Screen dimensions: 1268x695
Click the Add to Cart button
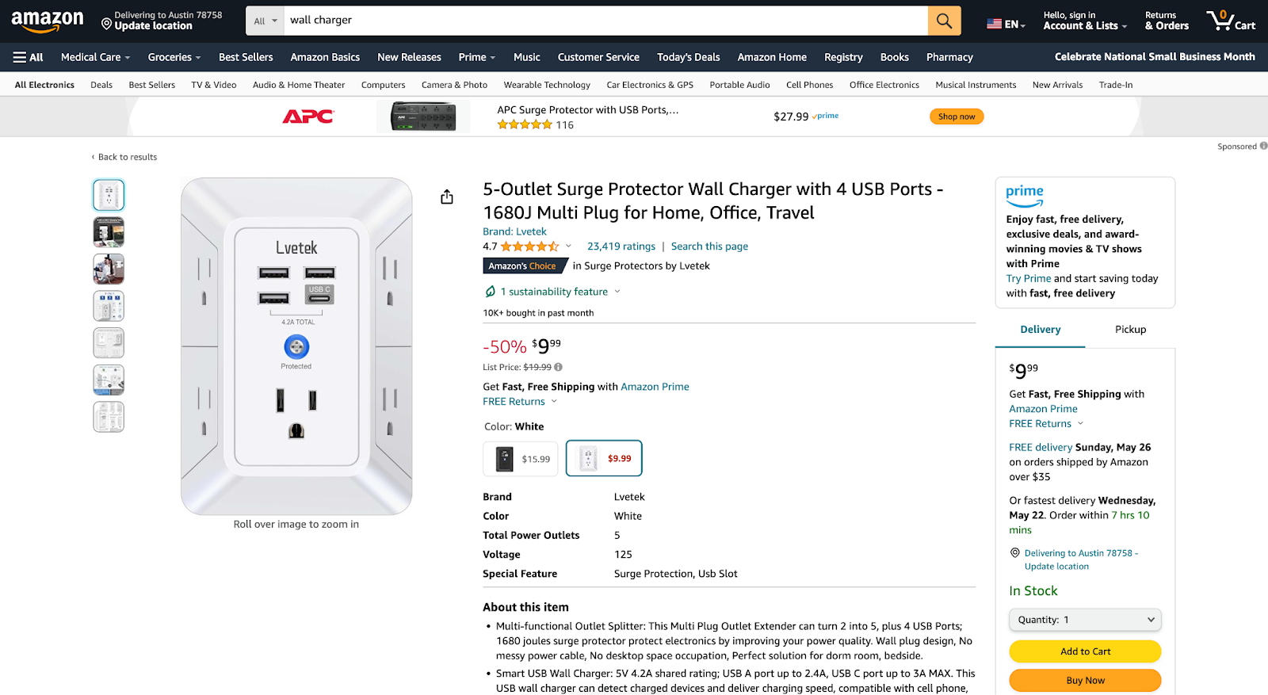[1084, 651]
